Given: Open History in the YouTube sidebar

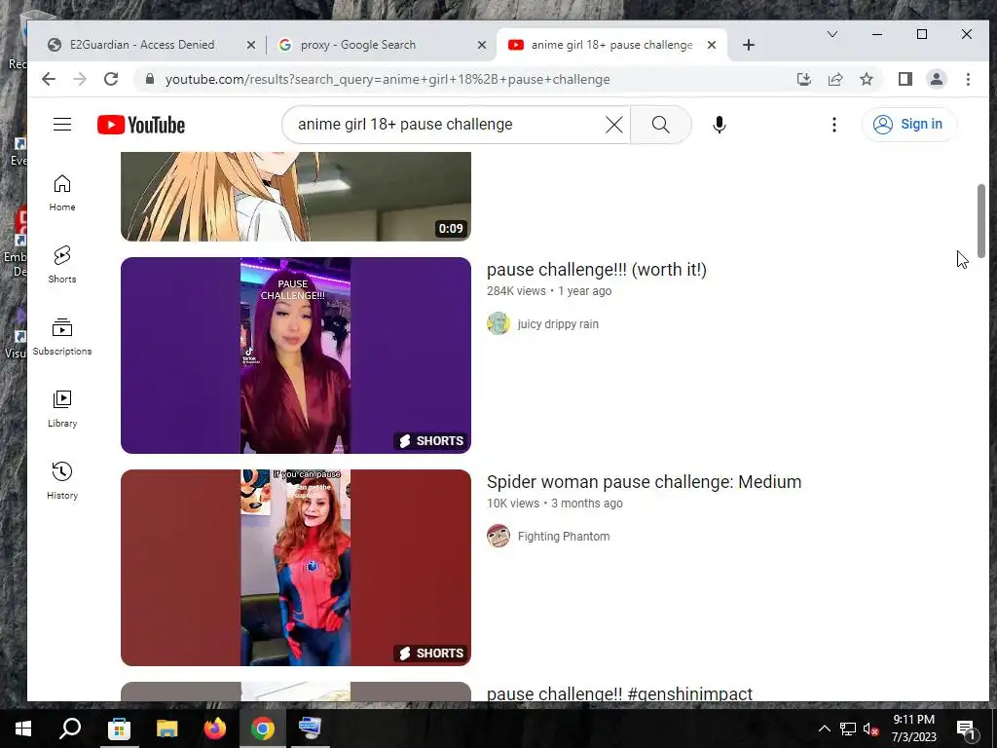Looking at the screenshot, I should pyautogui.click(x=61, y=481).
